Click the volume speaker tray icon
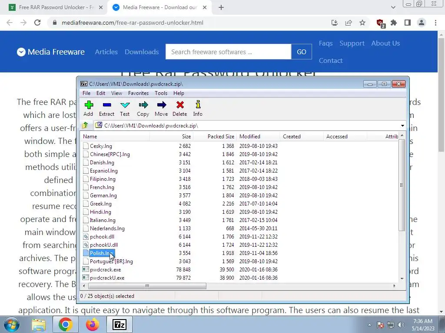The image size is (445, 333). point(401,325)
